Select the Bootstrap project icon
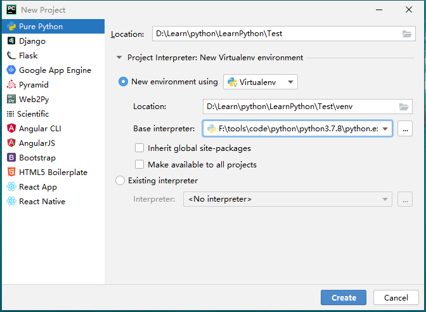Viewport: 426px width, 312px height. [11, 158]
